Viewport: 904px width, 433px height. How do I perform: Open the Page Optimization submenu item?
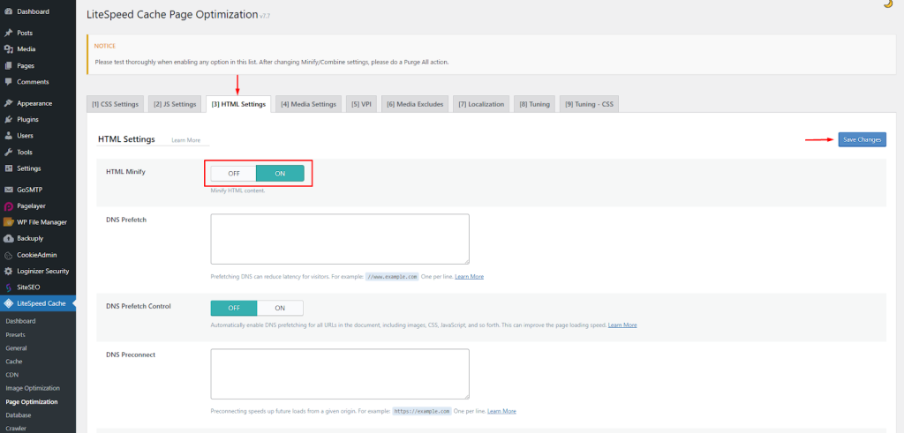(32, 402)
